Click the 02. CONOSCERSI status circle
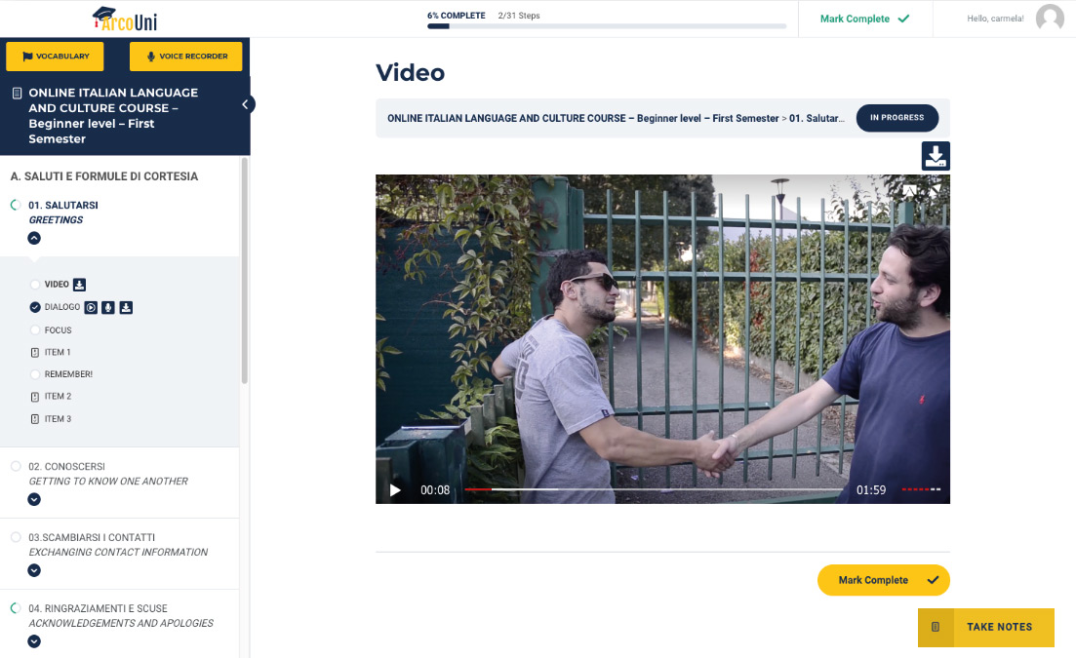 16,466
